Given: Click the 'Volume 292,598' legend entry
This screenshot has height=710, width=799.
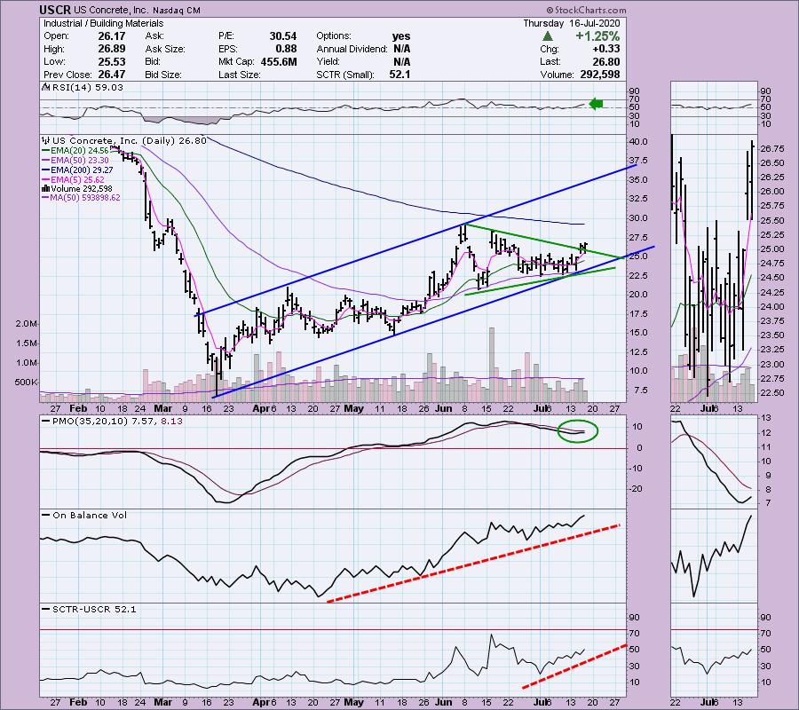Looking at the screenshot, I should [82, 189].
